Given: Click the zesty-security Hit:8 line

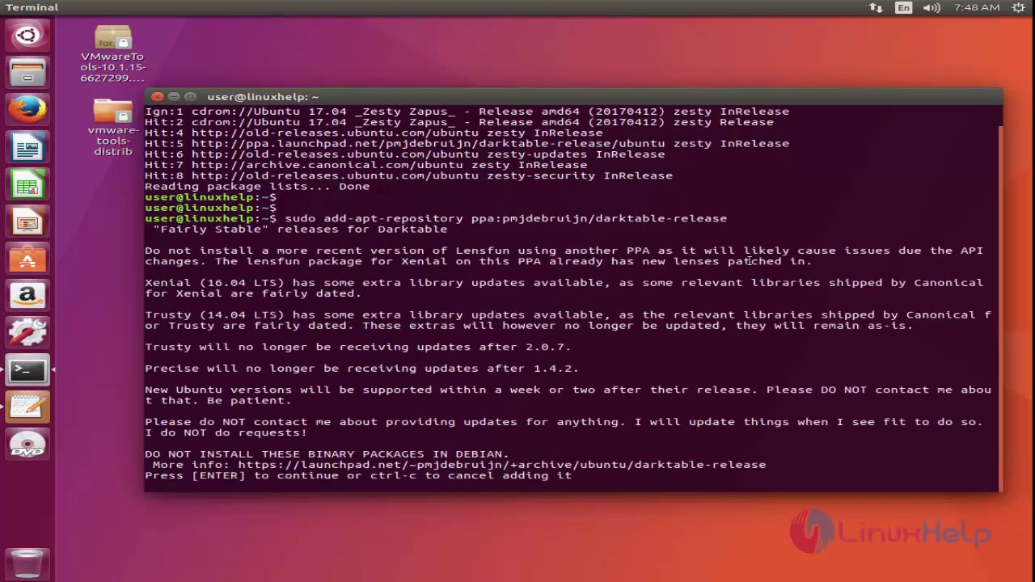Looking at the screenshot, I should [x=408, y=175].
